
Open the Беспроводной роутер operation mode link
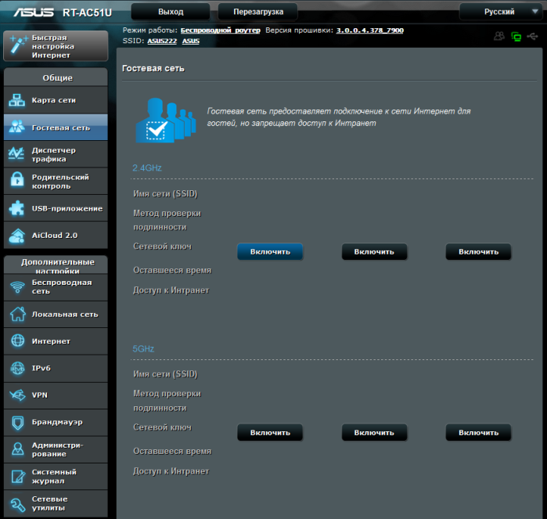click(221, 31)
